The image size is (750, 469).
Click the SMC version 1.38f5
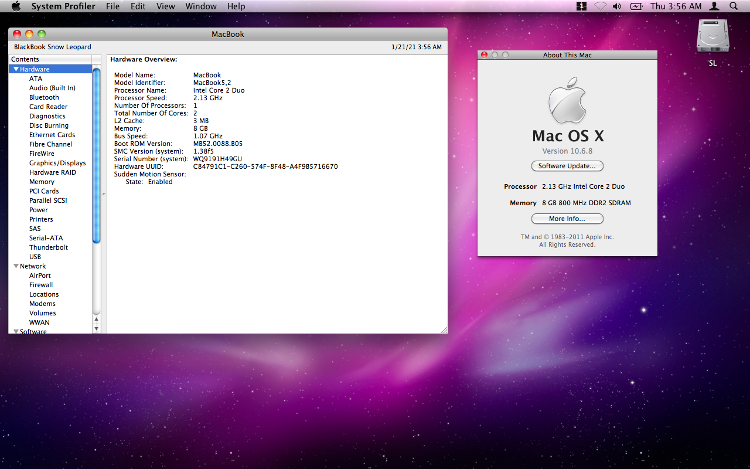(x=203, y=151)
